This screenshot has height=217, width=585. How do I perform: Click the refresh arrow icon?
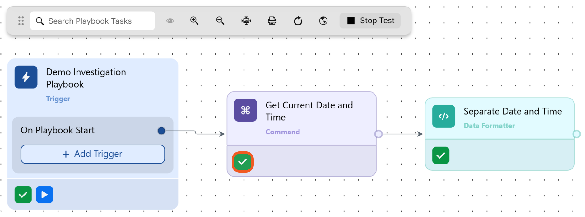[x=298, y=21]
